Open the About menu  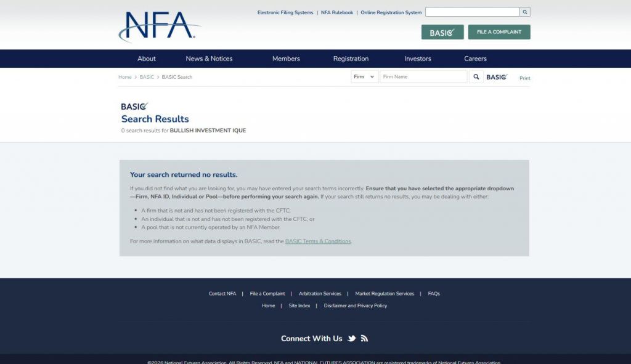(147, 59)
